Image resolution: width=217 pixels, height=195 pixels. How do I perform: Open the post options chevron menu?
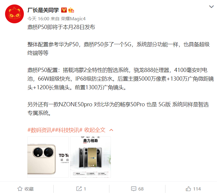[211, 7]
